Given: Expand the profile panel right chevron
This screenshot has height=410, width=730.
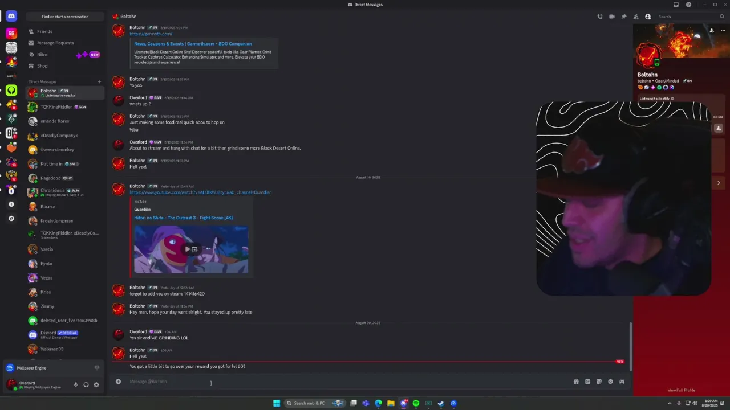Looking at the screenshot, I should 719,183.
